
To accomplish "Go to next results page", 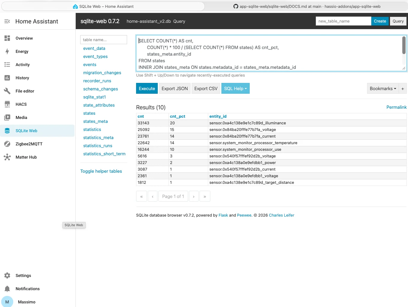I will 194,196.
